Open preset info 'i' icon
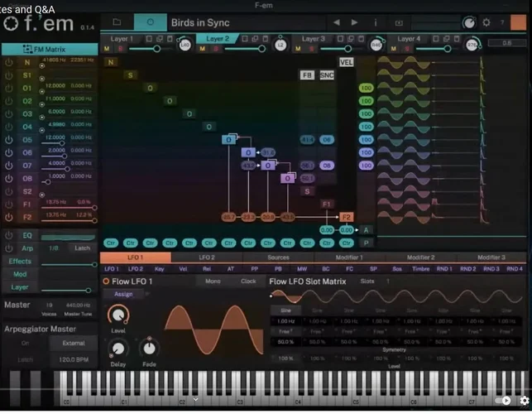 pyautogui.click(x=376, y=22)
